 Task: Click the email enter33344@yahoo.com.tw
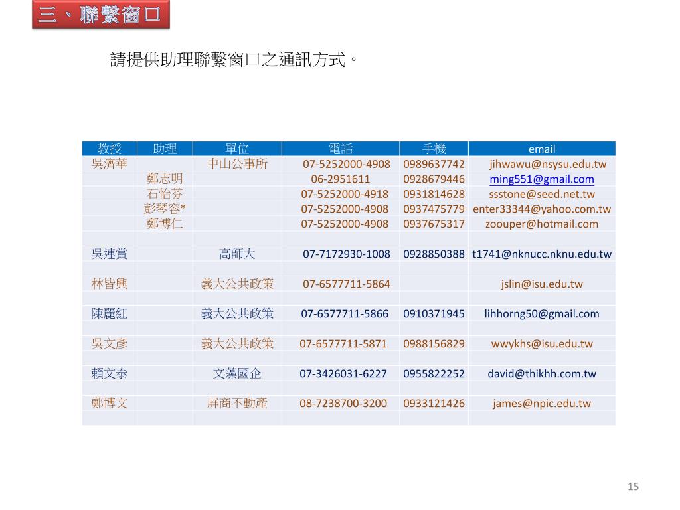click(542, 209)
